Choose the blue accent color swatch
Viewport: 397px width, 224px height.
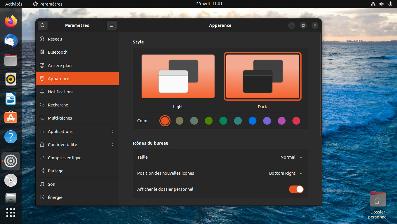coord(253,121)
